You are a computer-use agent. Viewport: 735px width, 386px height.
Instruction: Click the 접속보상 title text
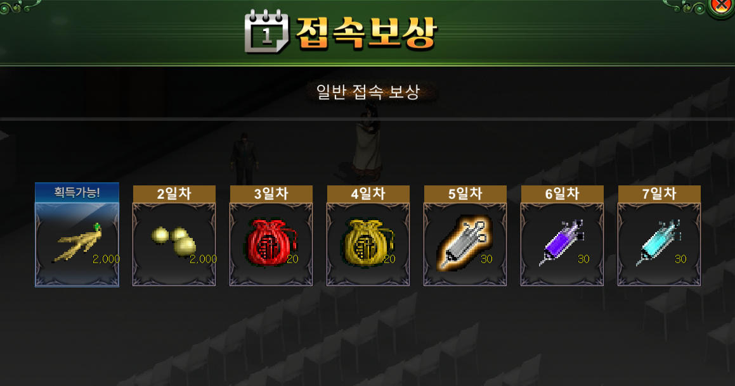coord(367,33)
